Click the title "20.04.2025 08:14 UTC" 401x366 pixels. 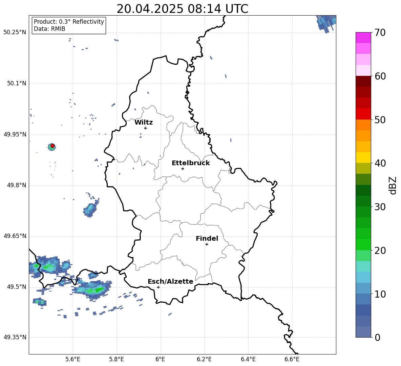tap(182, 9)
